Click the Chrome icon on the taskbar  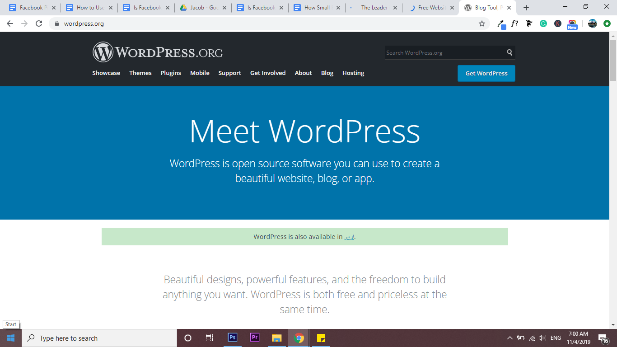[x=299, y=338]
